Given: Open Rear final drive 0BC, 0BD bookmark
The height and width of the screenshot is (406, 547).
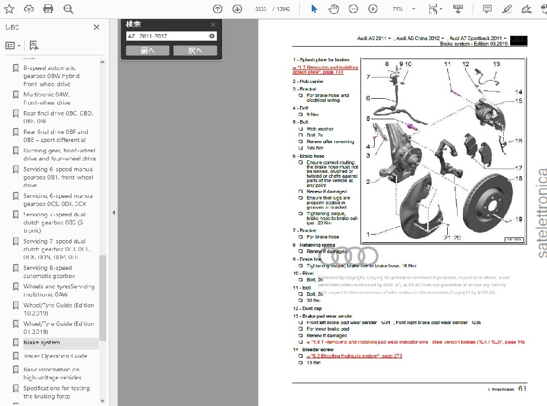Looking at the screenshot, I should tap(58, 117).
